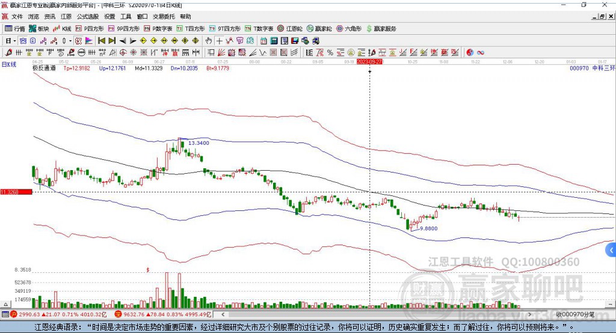This screenshot has height=333, width=616.
Task: Expand the candlestick style dropdown arrow
Action: [x=70, y=41]
